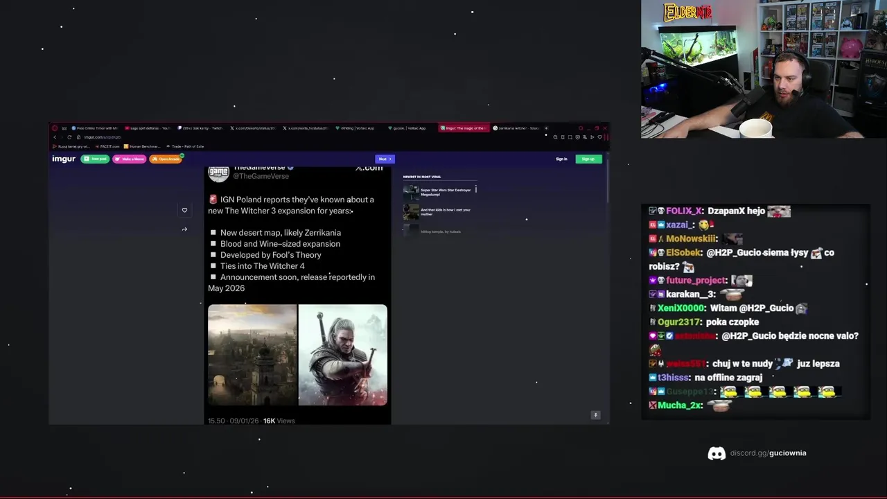
Task: Click the scroll-to-top arrow button on imgur page
Action: [x=595, y=415]
